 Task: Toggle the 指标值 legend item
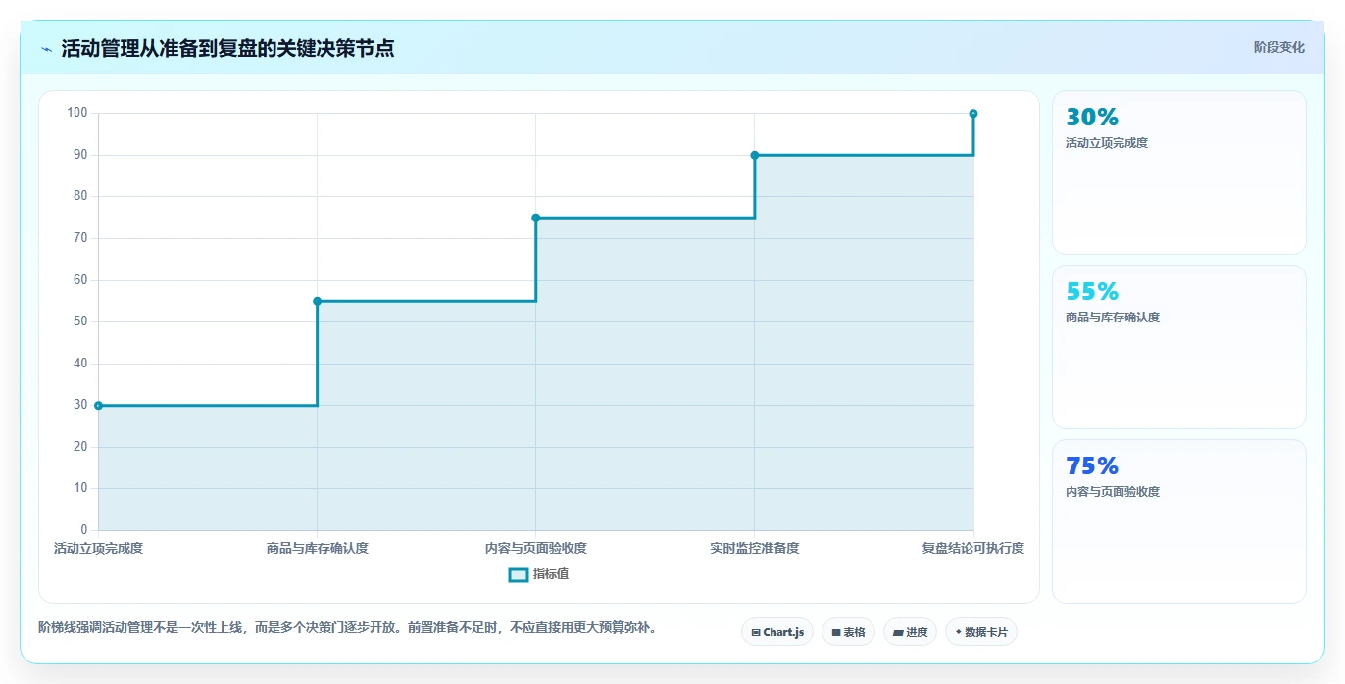[x=538, y=574]
